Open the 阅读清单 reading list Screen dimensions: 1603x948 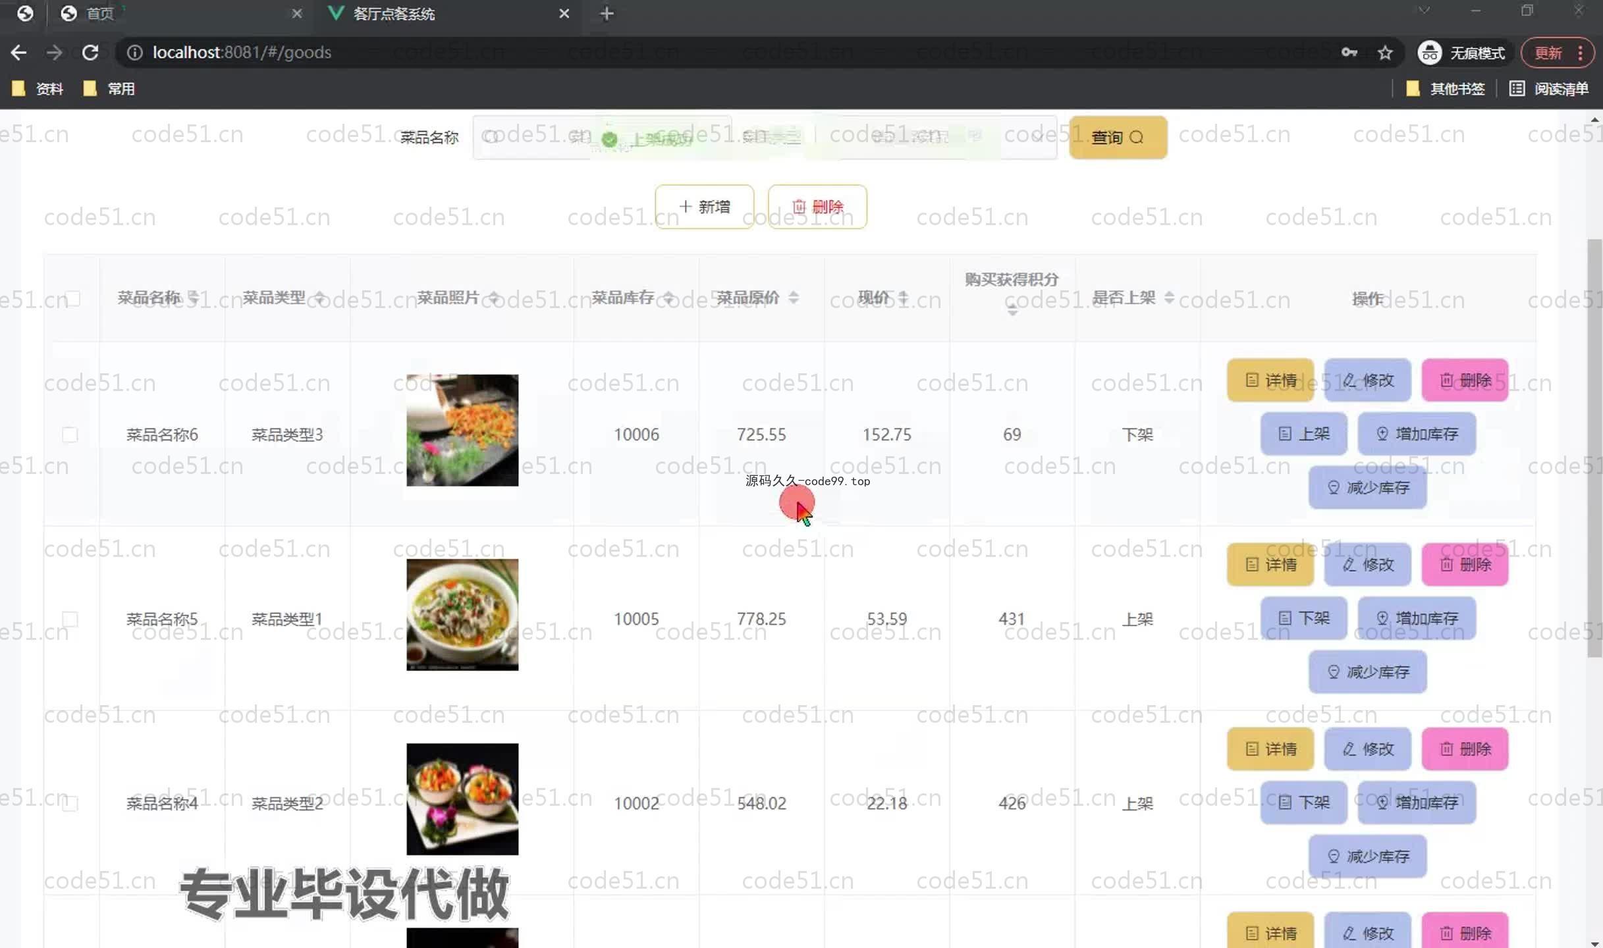[1548, 89]
